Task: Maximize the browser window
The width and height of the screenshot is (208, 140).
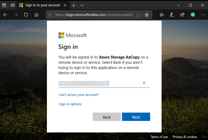Action: pos(191,5)
